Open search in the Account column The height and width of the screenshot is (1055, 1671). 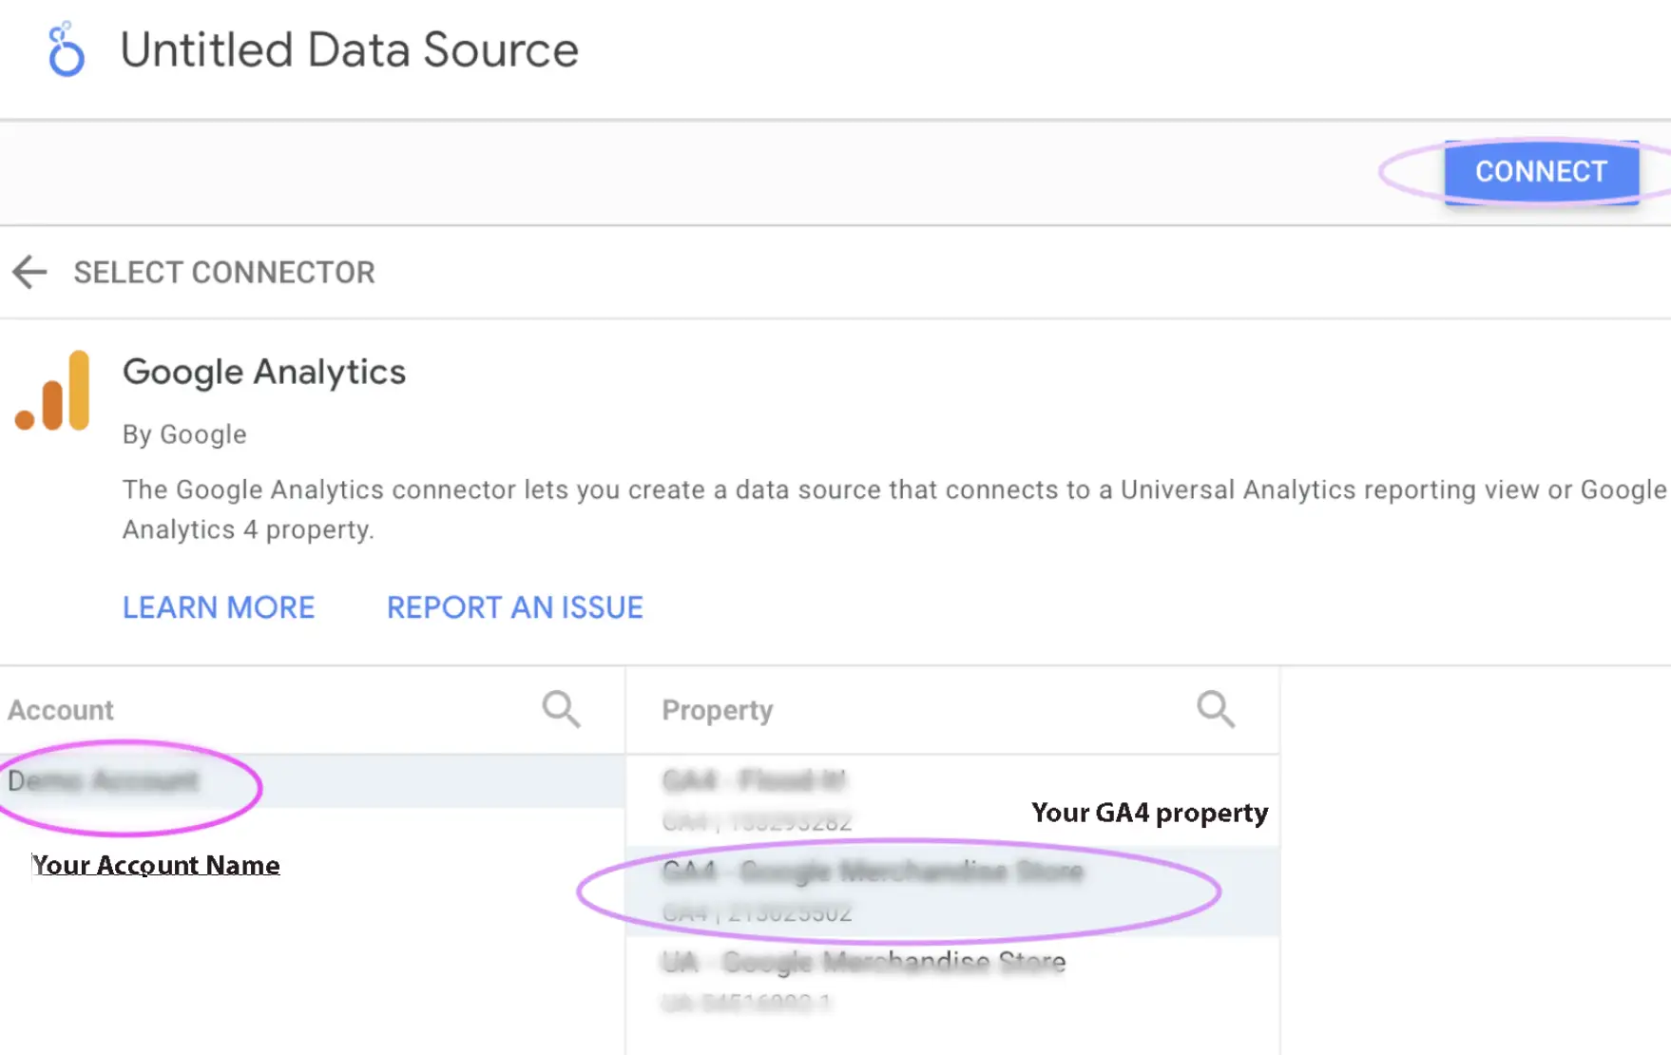(x=561, y=709)
